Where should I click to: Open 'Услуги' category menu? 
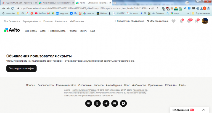click(83, 31)
